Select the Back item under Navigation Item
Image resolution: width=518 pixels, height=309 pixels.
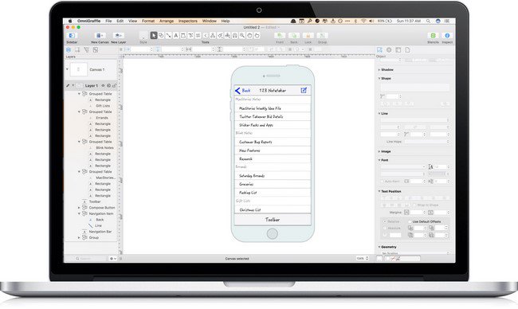tap(100, 220)
